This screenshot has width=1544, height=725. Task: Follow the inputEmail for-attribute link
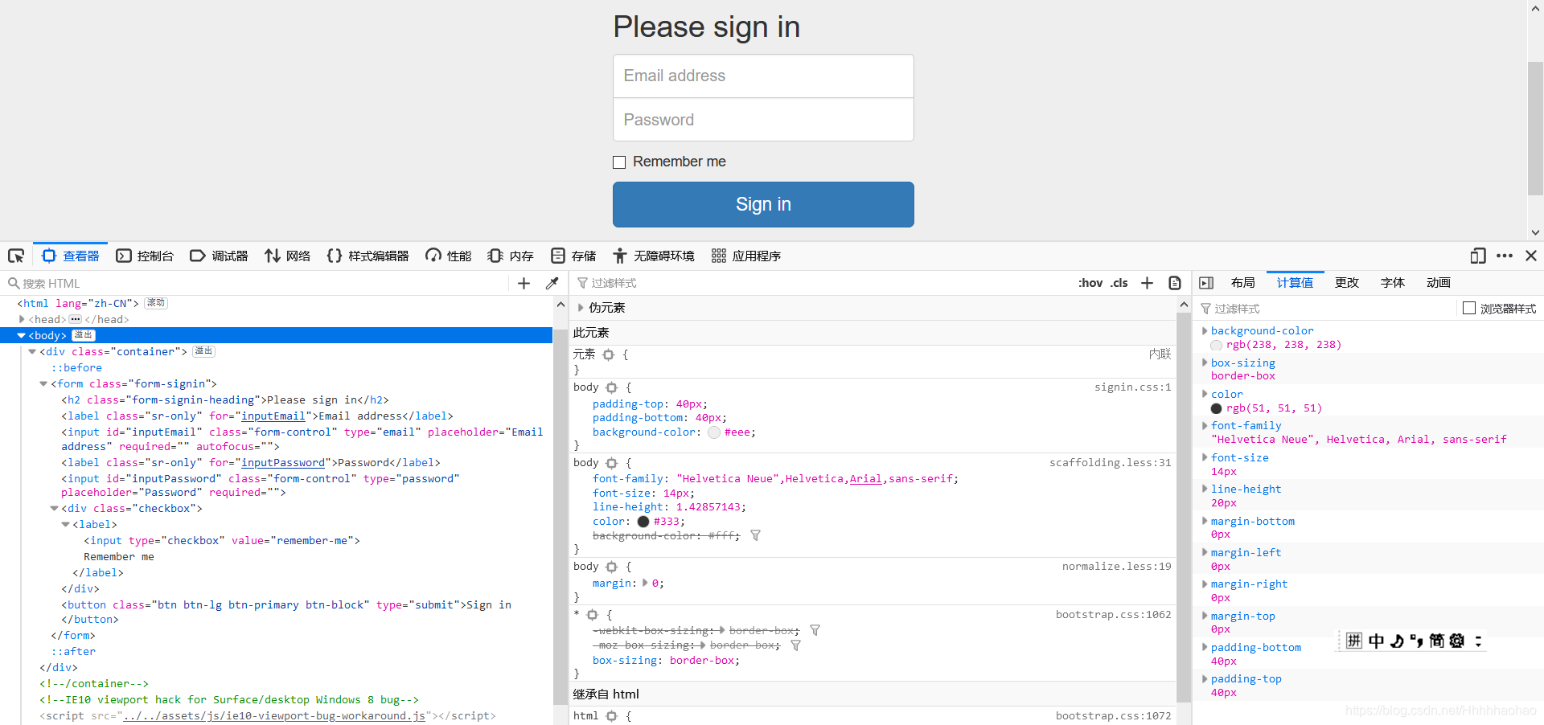pyautogui.click(x=273, y=416)
